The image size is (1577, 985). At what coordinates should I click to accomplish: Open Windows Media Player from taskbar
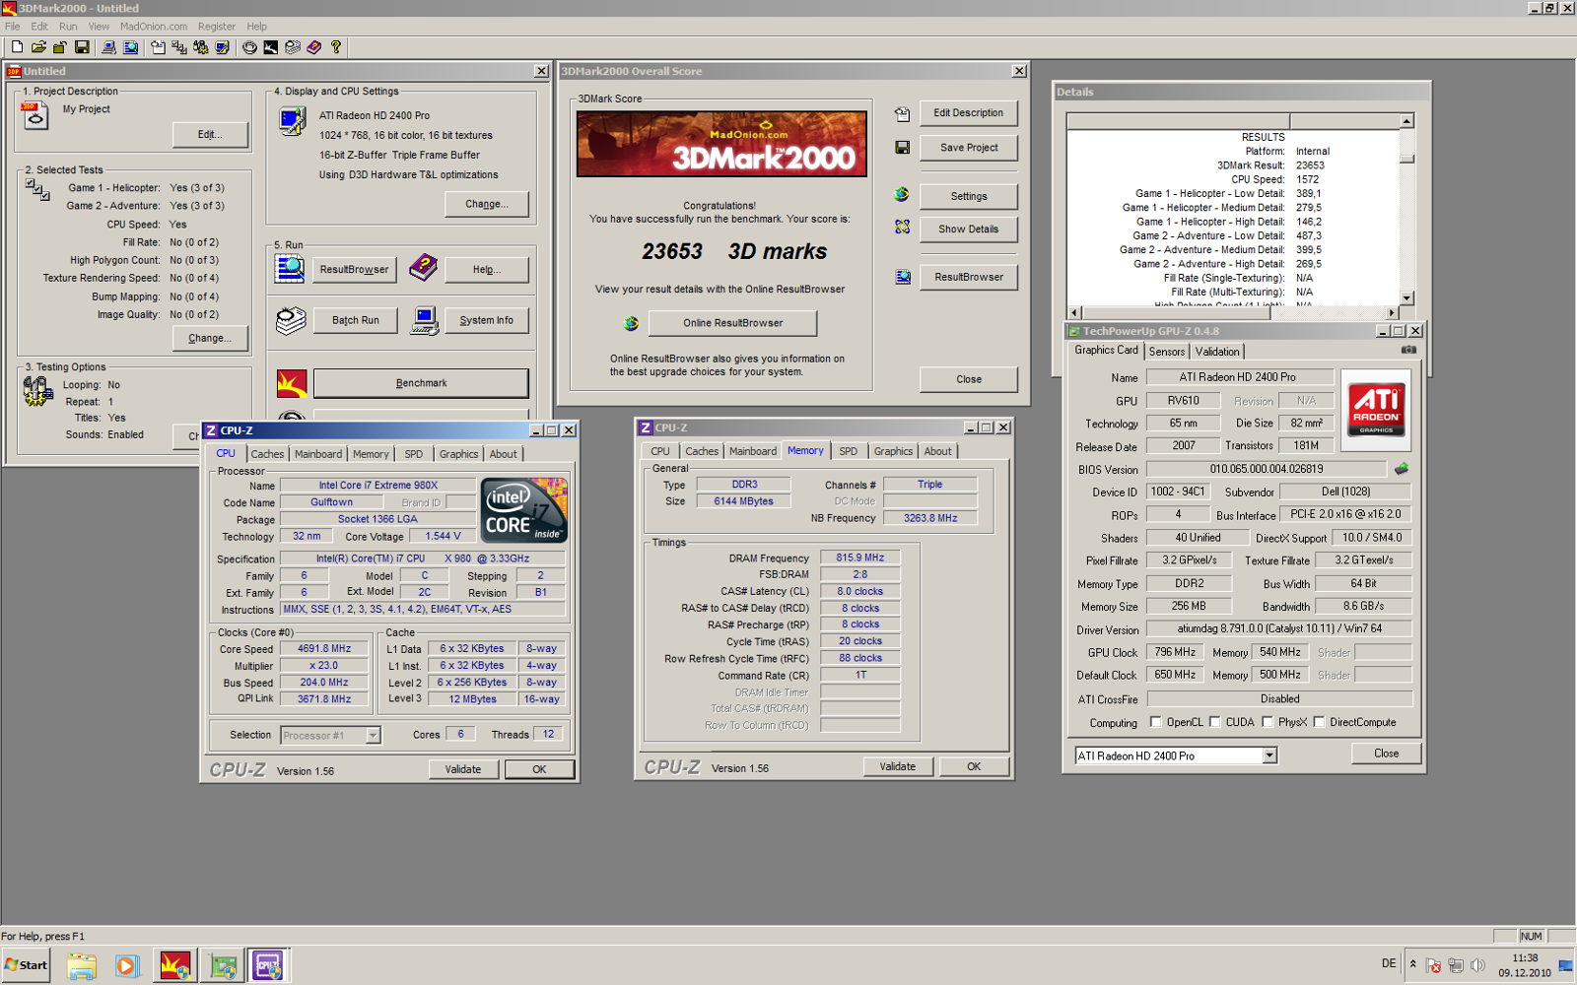127,966
